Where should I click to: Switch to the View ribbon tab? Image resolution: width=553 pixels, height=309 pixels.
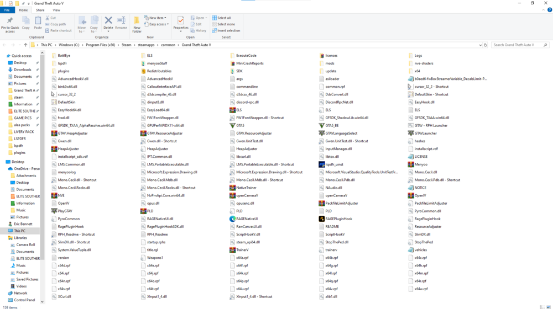click(x=56, y=10)
